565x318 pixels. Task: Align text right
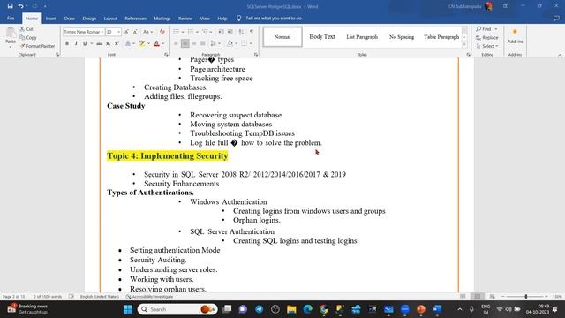pos(194,43)
